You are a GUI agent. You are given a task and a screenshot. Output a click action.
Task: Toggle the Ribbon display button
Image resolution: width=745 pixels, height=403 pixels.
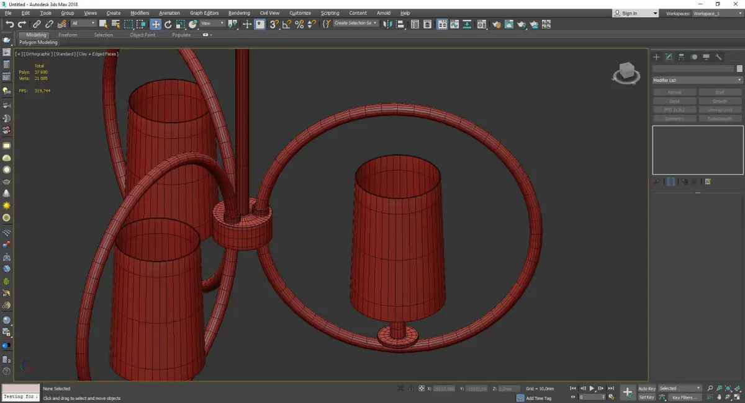pos(442,24)
